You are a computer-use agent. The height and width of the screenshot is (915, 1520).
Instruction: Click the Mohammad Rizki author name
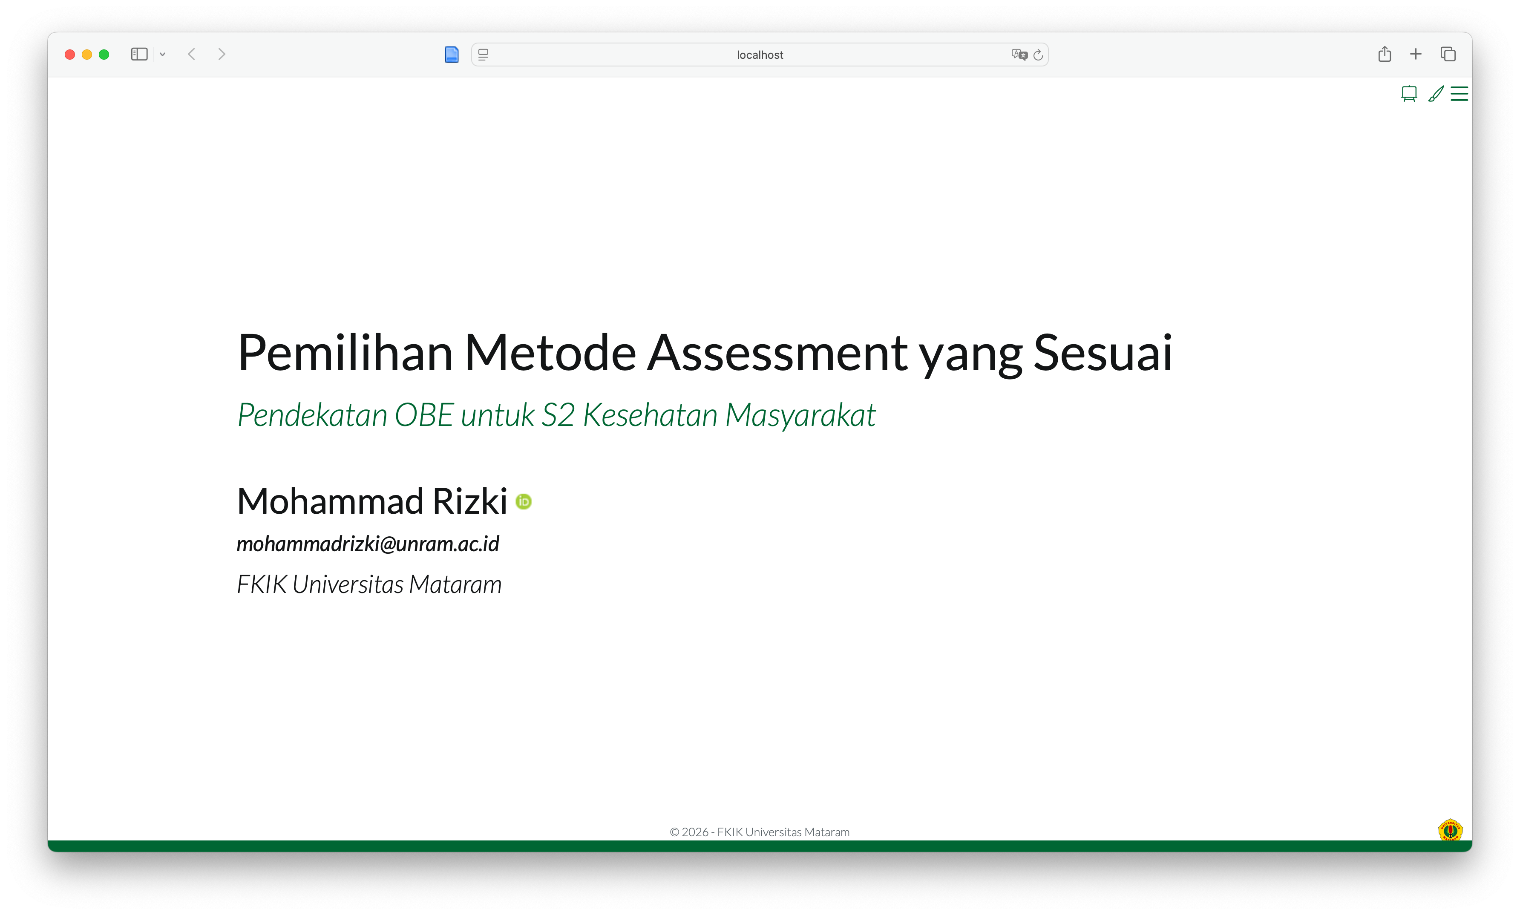point(372,501)
